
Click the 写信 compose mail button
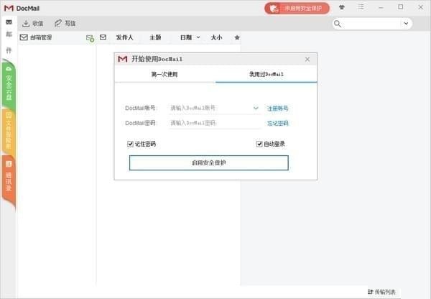65,24
